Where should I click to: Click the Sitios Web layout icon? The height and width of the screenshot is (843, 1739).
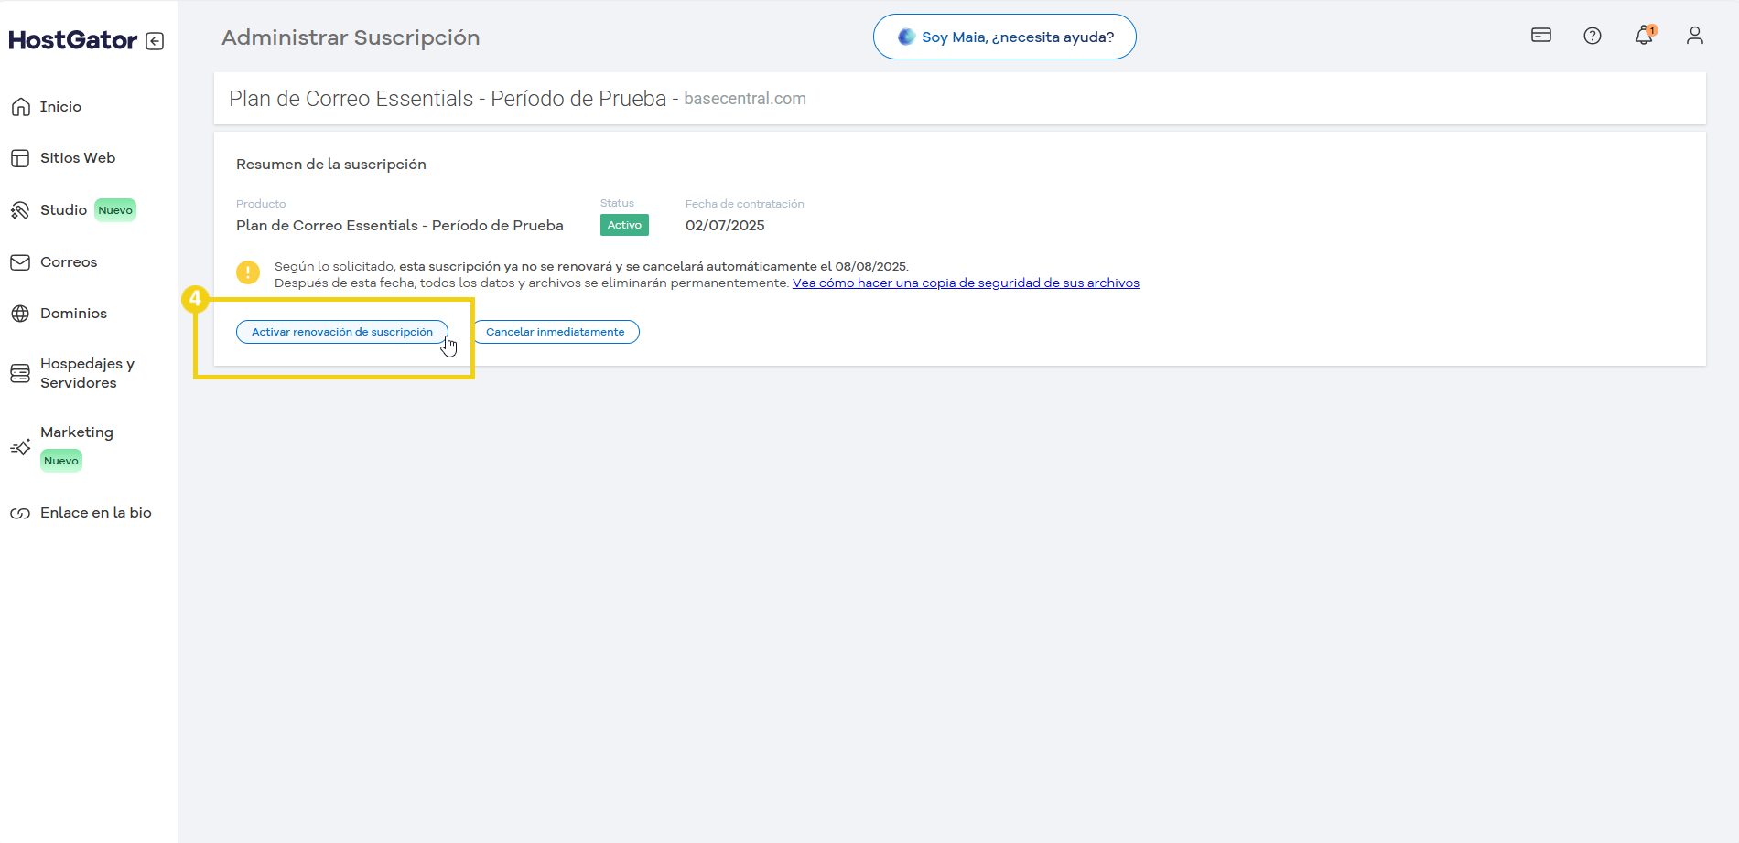20,158
